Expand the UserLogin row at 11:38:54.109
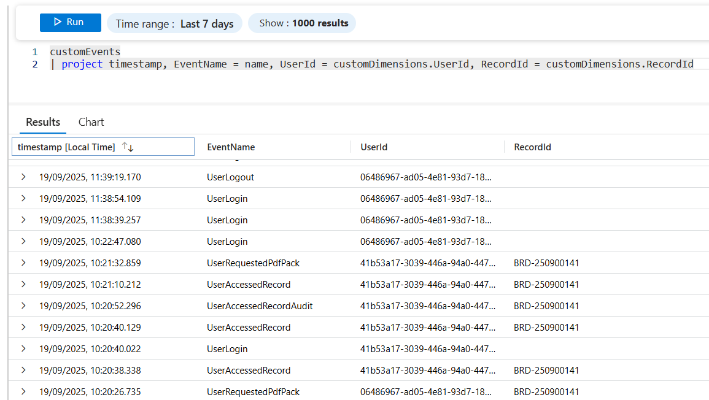 (x=23, y=199)
